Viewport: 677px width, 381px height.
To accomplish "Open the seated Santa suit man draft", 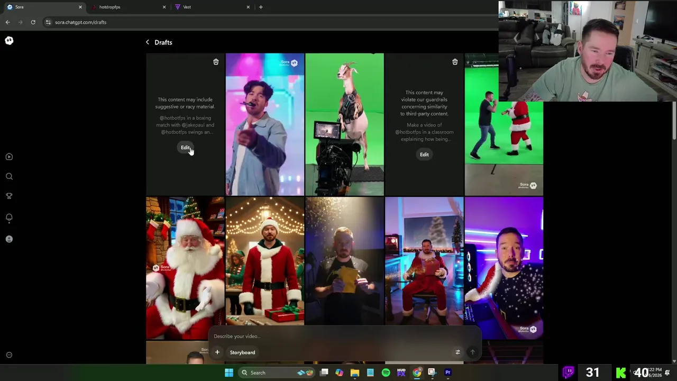I will coord(424,262).
